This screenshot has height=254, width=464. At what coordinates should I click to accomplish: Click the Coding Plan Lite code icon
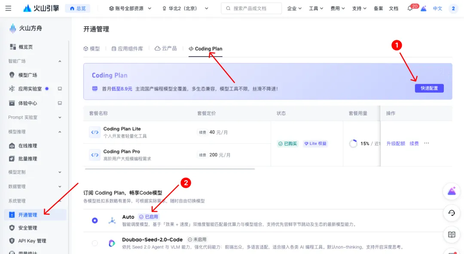95,132
